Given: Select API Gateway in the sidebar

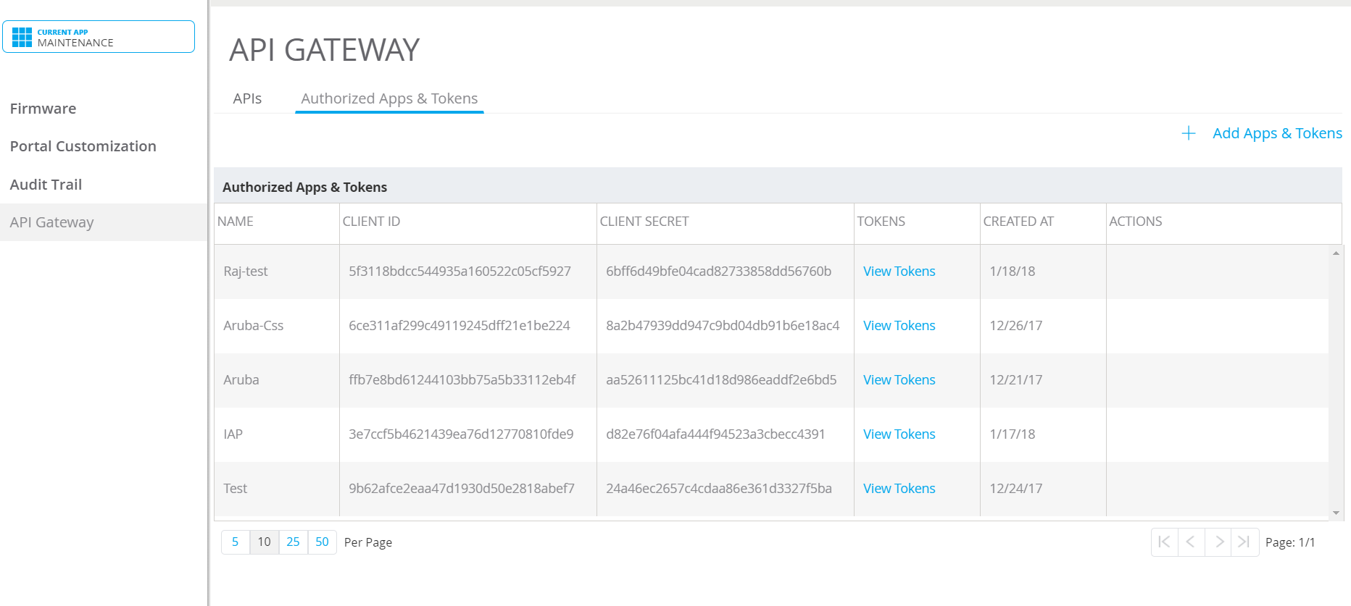Looking at the screenshot, I should [x=104, y=222].
